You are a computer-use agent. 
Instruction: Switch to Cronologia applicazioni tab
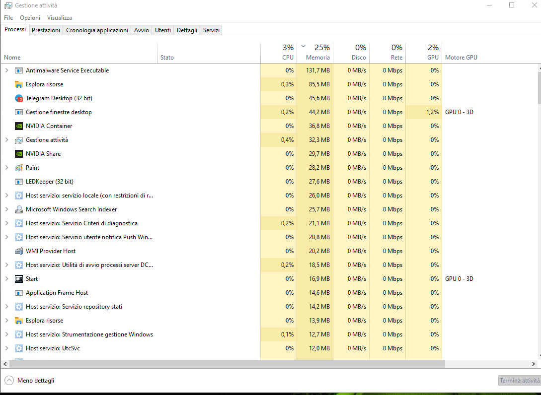[97, 30]
